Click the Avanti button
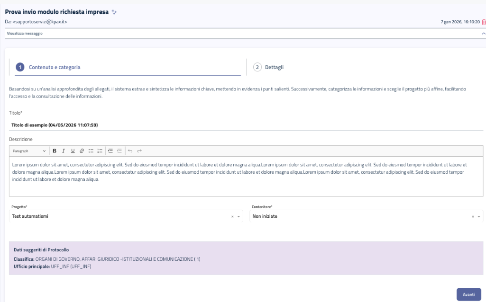The width and height of the screenshot is (486, 302). (468, 294)
